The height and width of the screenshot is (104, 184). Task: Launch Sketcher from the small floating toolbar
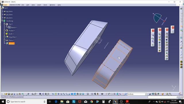pyautogui.click(x=172, y=32)
